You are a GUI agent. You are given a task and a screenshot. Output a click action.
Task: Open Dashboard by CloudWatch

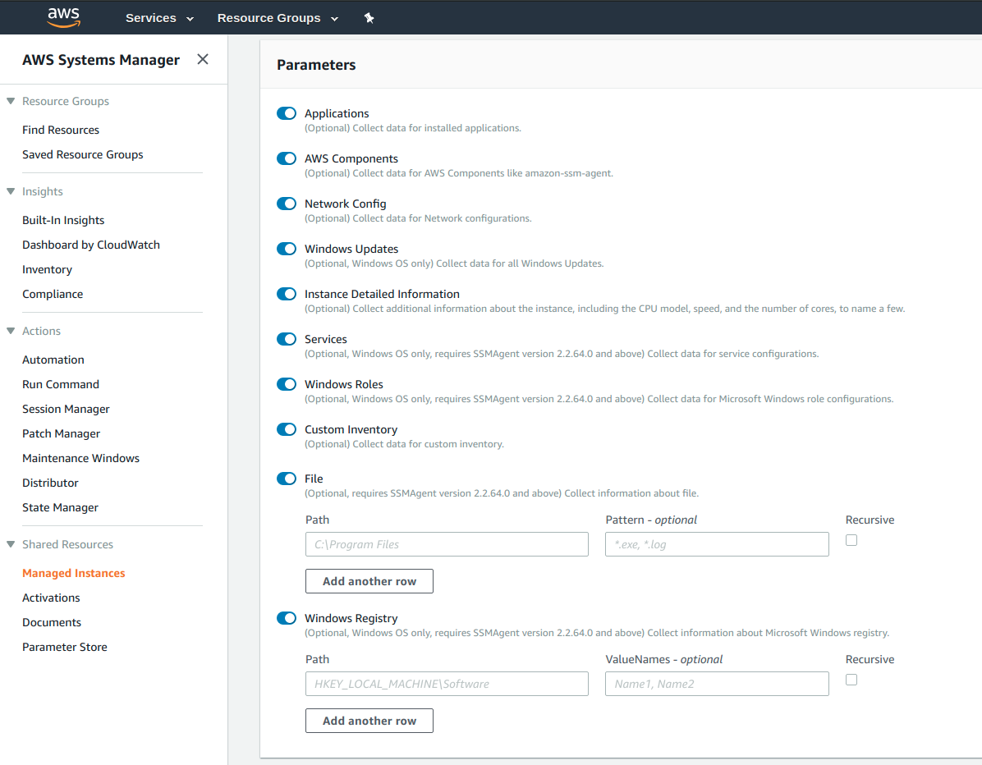click(91, 244)
